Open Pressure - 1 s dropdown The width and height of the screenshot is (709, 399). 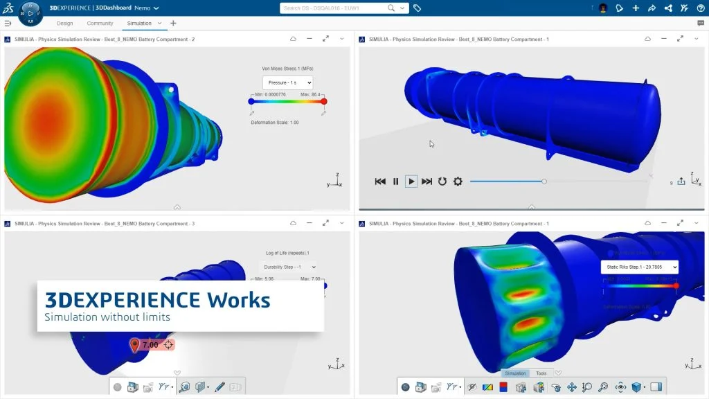287,83
